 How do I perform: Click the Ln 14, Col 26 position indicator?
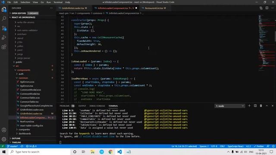[x=184, y=146]
